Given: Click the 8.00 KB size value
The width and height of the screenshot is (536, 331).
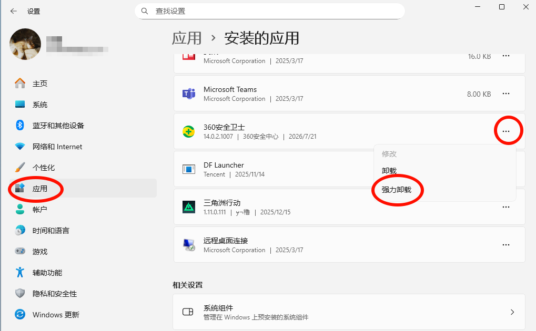Looking at the screenshot, I should [479, 94].
